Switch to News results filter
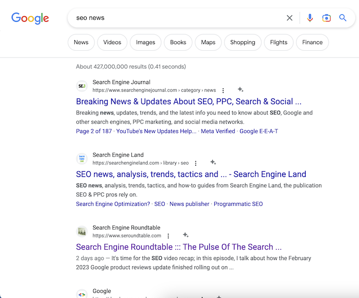 click(81, 43)
